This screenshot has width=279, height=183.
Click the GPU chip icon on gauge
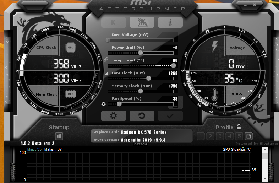pos(71,47)
